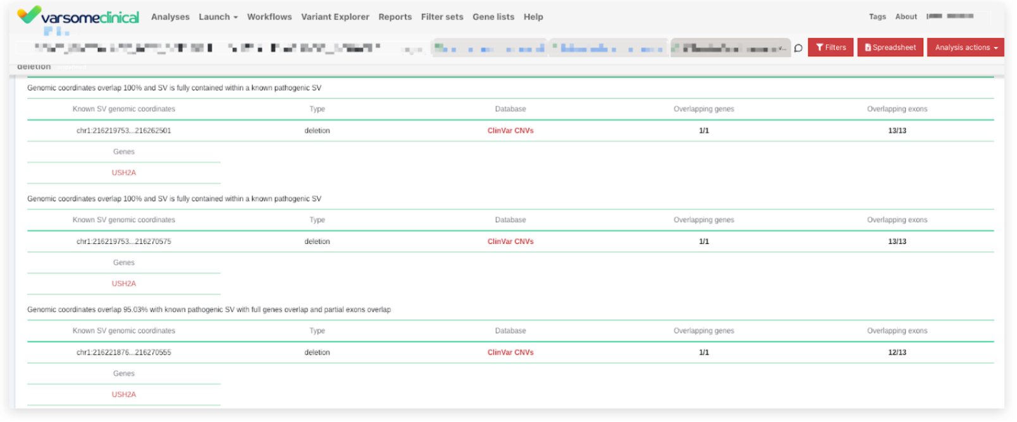Click USH2A gene link under 95.03% overlap SV
Viewport: 1017px width, 422px height.
click(124, 394)
